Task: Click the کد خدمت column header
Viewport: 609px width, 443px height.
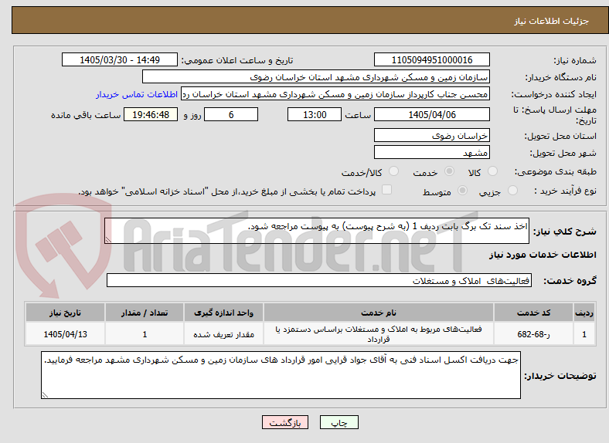Action: [534, 313]
